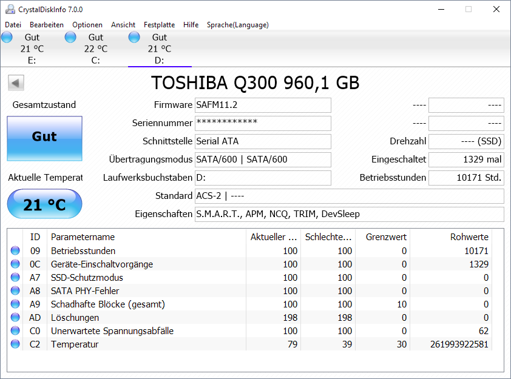Open the Datei menu
This screenshot has width=511, height=379.
(x=13, y=25)
